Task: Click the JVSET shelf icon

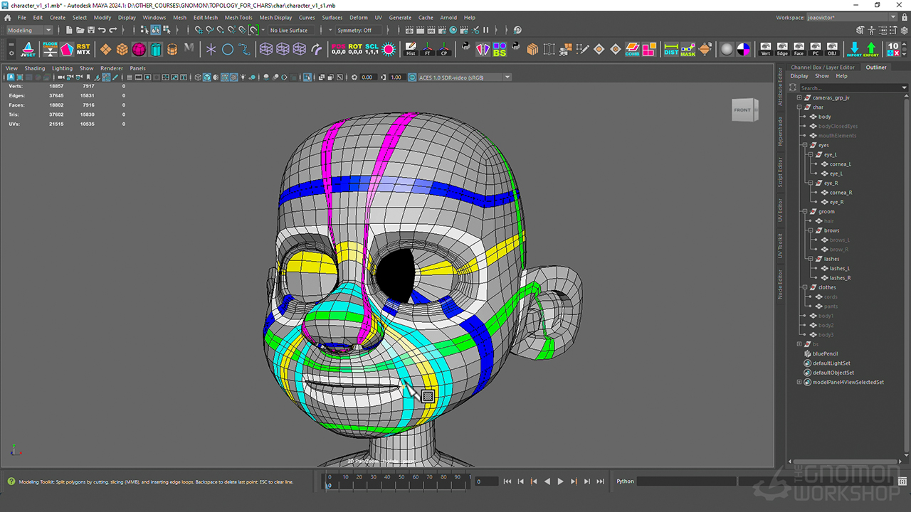Action: tap(28, 49)
